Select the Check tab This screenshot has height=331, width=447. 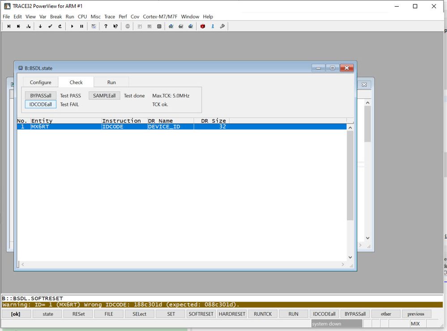tap(76, 82)
